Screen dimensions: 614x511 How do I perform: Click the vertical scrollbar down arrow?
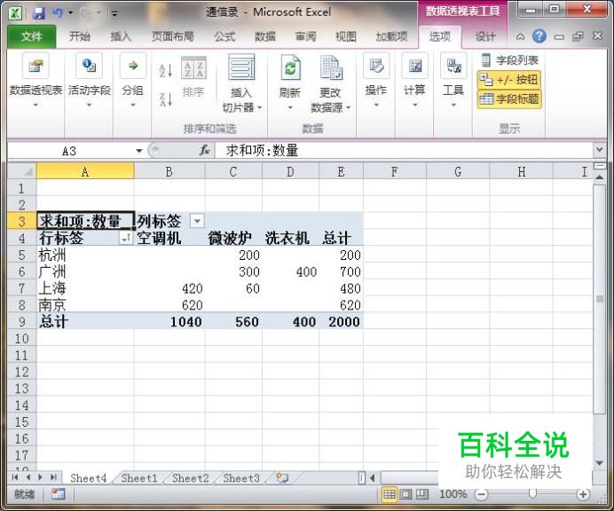(599, 463)
